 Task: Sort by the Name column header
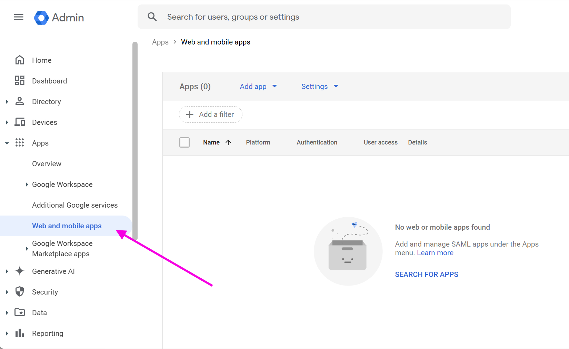point(211,142)
